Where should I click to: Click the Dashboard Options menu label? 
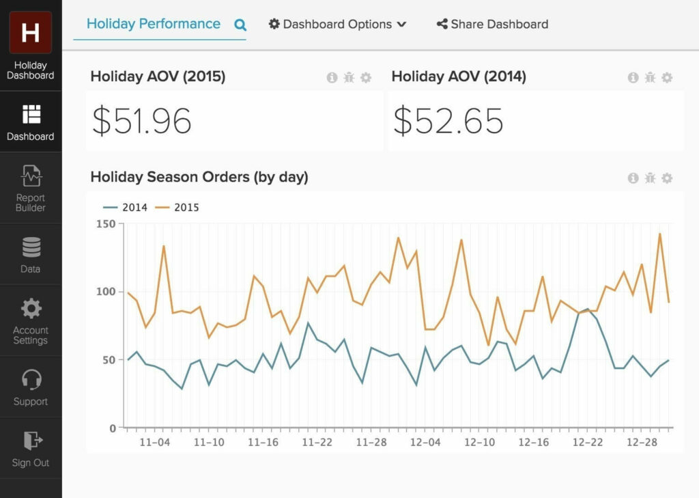point(337,24)
